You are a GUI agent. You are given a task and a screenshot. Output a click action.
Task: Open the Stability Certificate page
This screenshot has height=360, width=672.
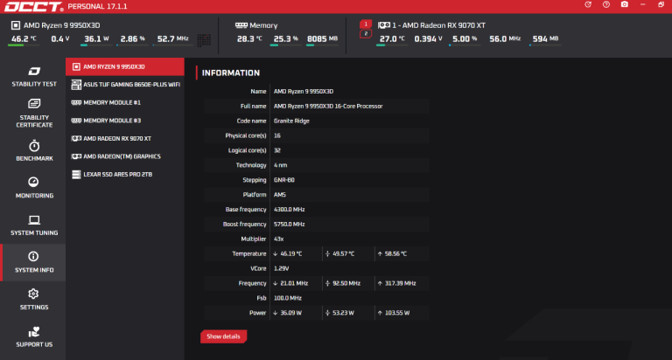(34, 114)
